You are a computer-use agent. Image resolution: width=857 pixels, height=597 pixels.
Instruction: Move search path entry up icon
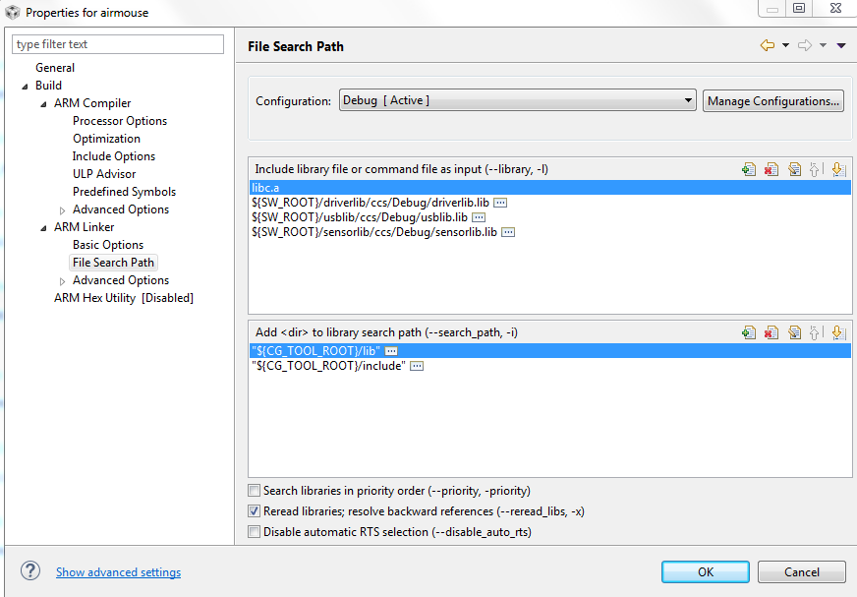[x=816, y=332]
